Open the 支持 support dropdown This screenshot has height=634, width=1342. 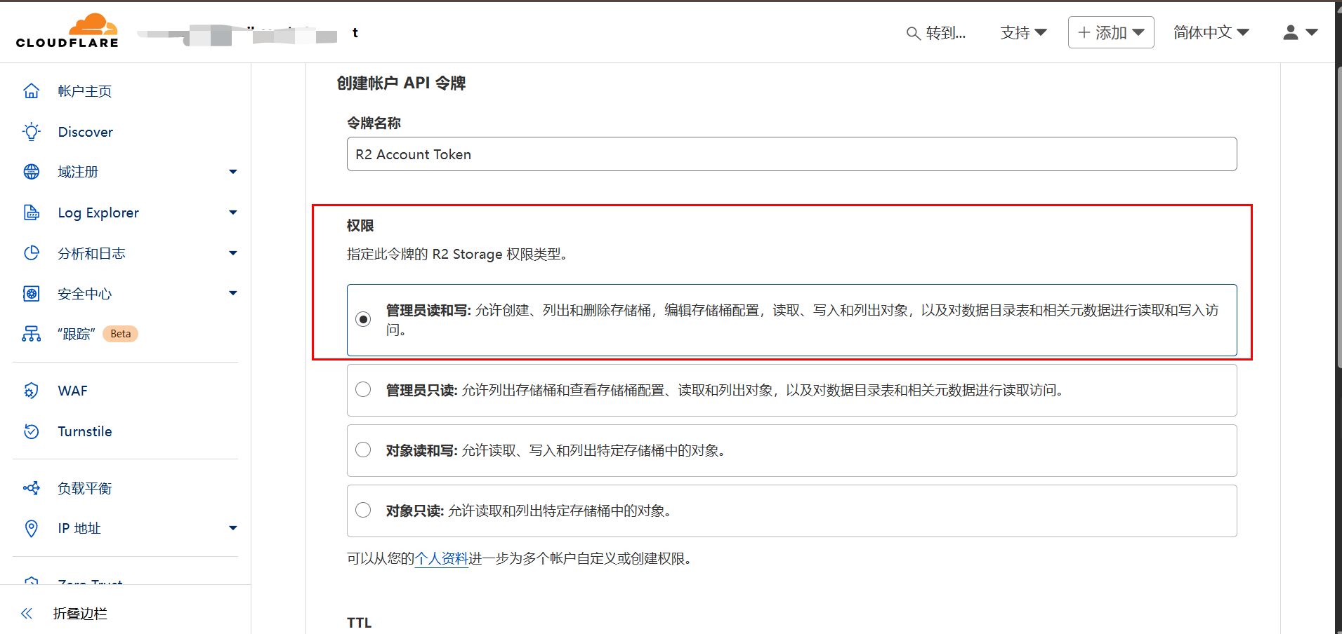(x=1024, y=32)
